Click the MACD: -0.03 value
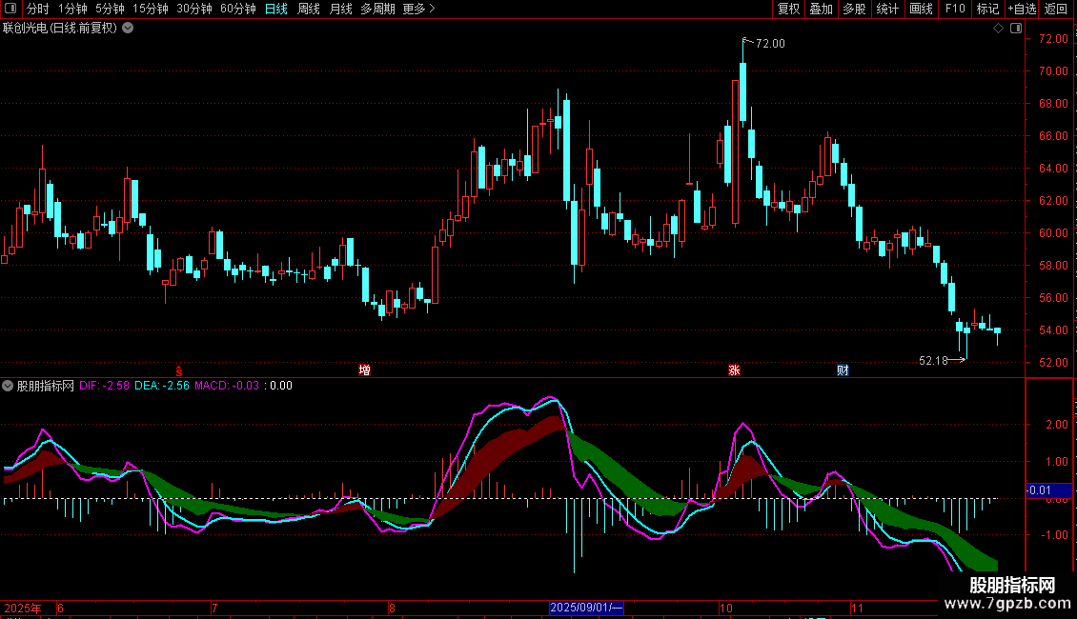 227,386
